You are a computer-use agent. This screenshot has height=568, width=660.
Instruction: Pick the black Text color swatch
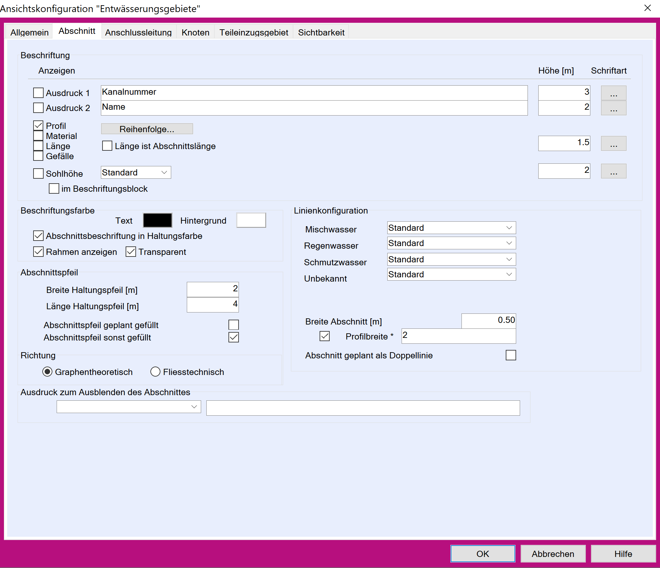point(158,220)
